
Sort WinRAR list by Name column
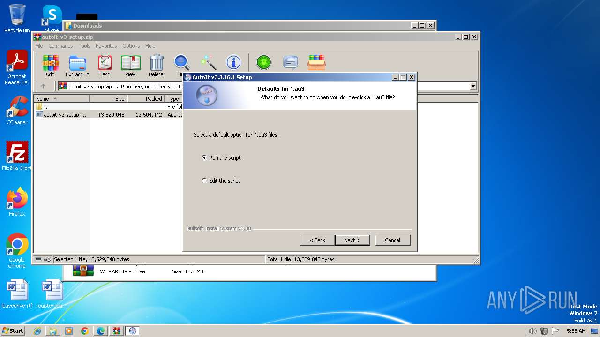(62, 99)
